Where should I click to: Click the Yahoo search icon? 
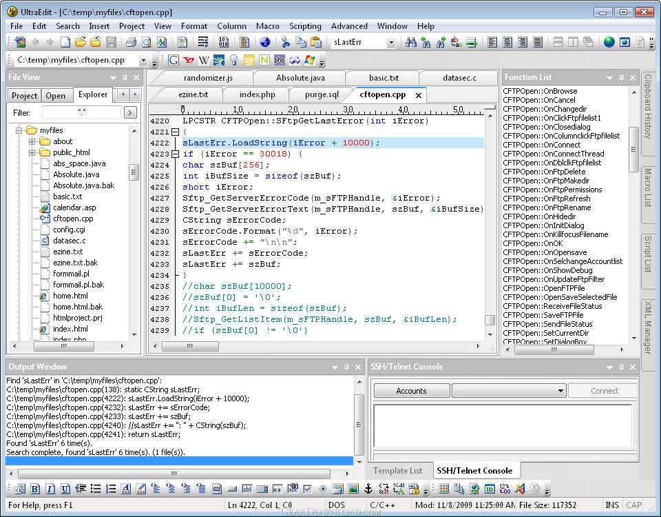tap(189, 60)
